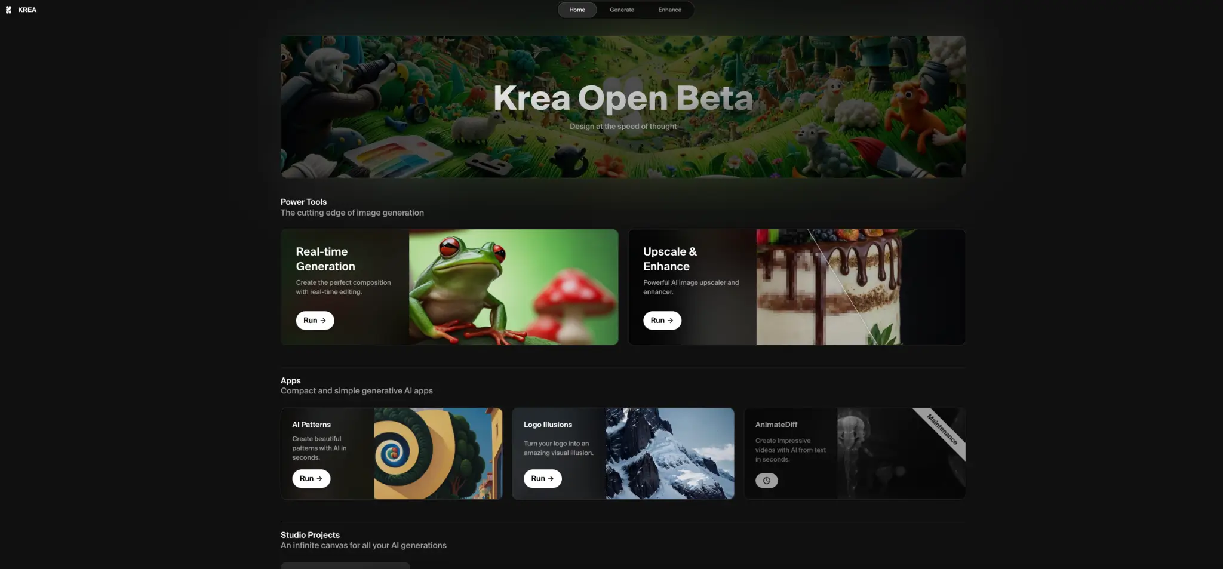The image size is (1223, 569).
Task: Click the Real-time Generation heading
Action: click(x=325, y=259)
